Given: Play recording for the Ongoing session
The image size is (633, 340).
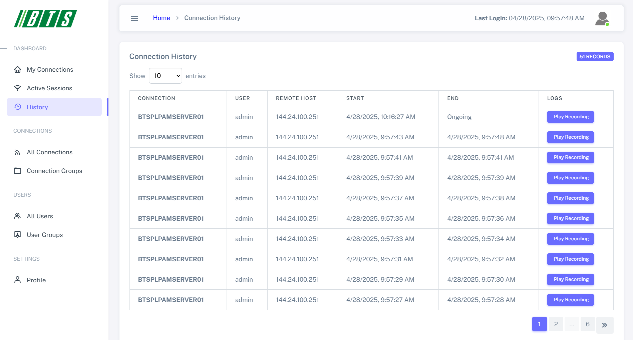Looking at the screenshot, I should 570,117.
